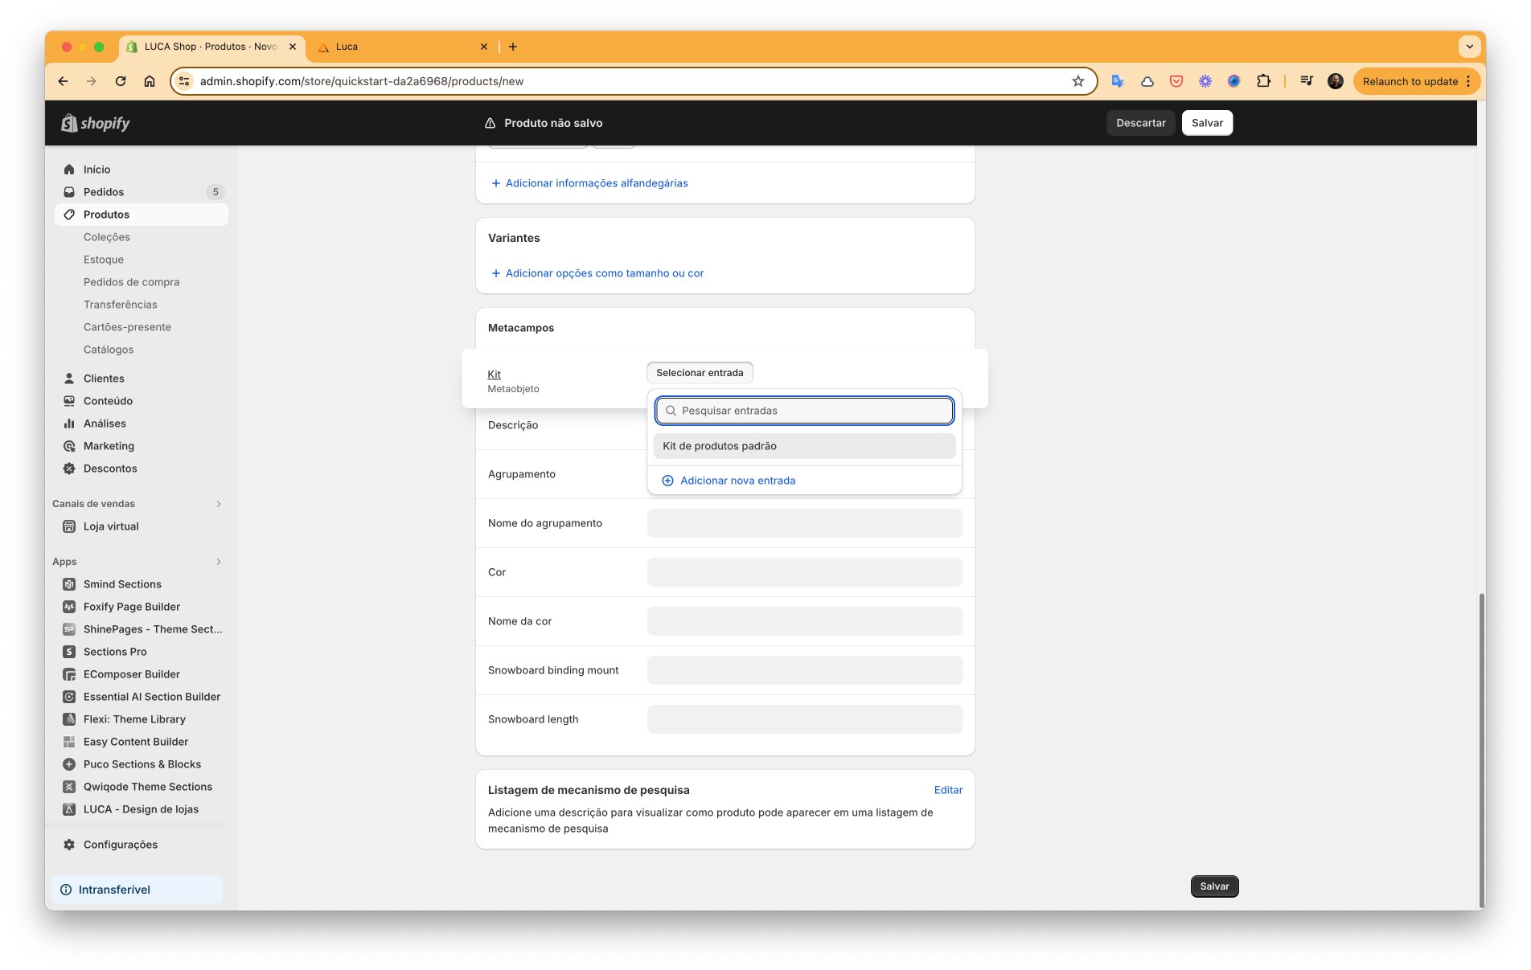Click Editar for search engine listing
The height and width of the screenshot is (970, 1531).
[948, 790]
